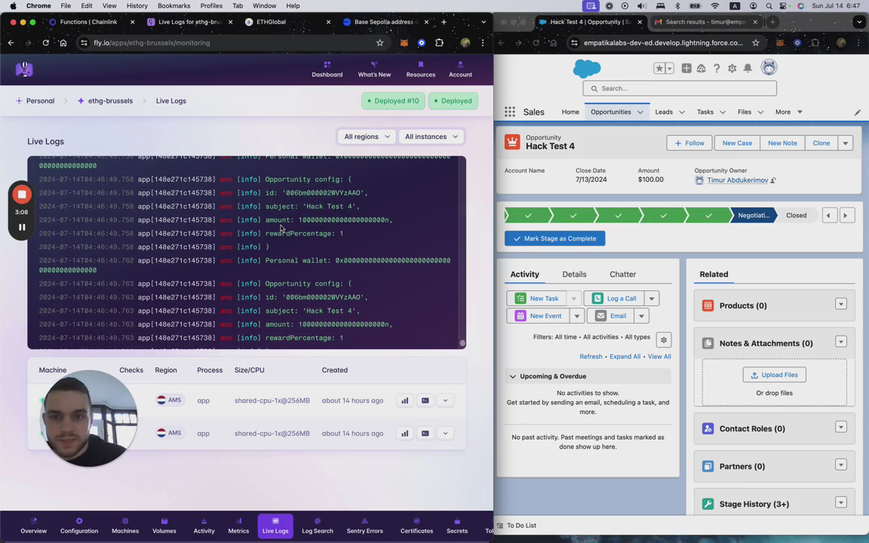
Task: Click Upload Files in Notes & Attachments
Action: point(774,375)
